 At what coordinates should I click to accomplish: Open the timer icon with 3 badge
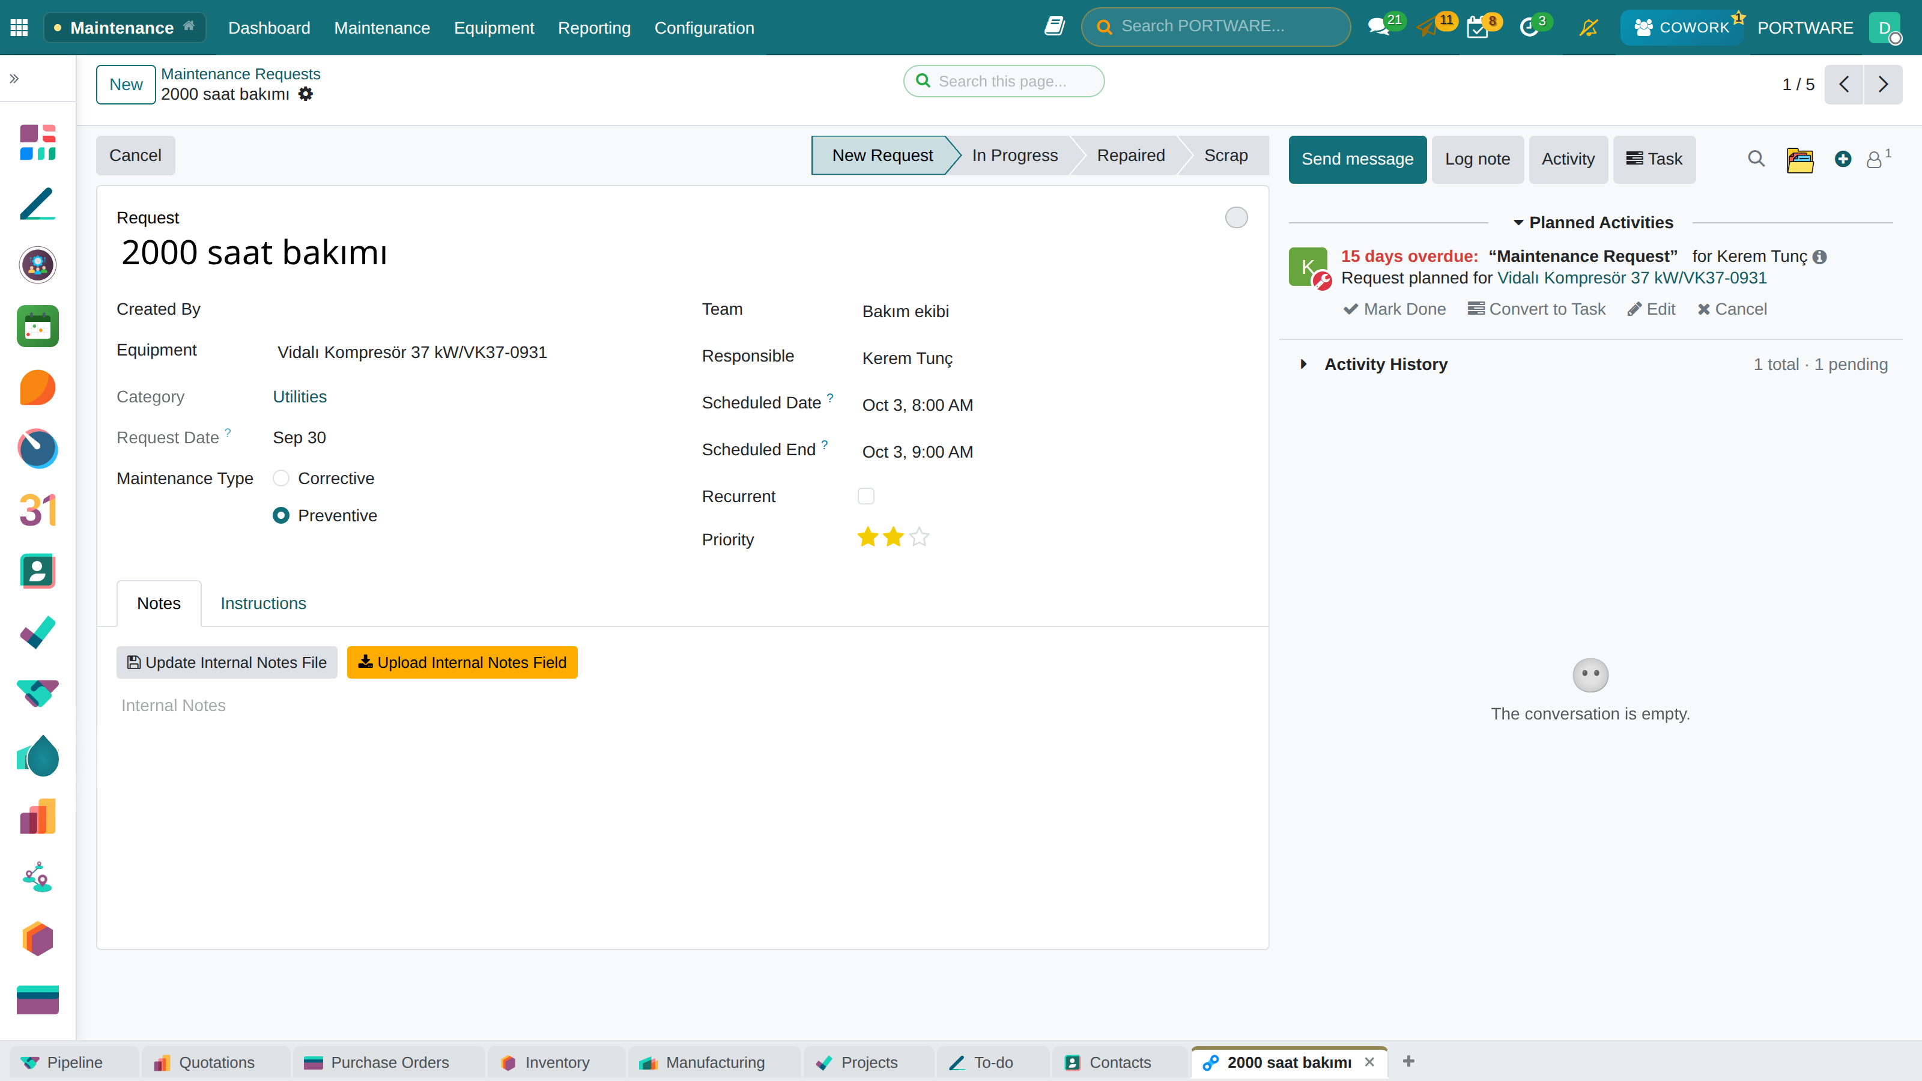1530,28
